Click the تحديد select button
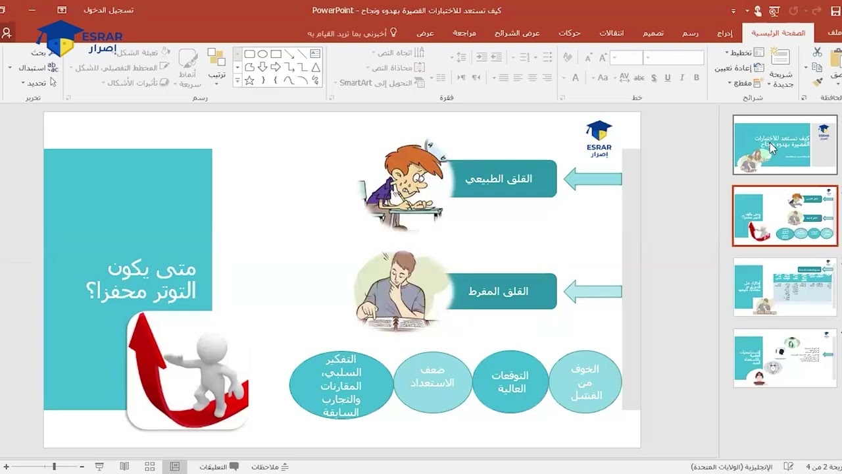 pyautogui.click(x=39, y=83)
